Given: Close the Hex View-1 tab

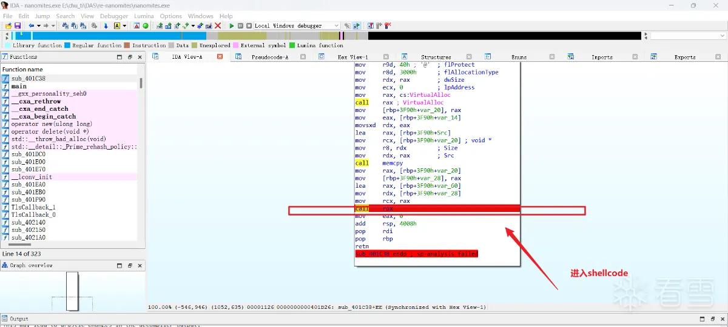Looking at the screenshot, I should click(x=386, y=57).
